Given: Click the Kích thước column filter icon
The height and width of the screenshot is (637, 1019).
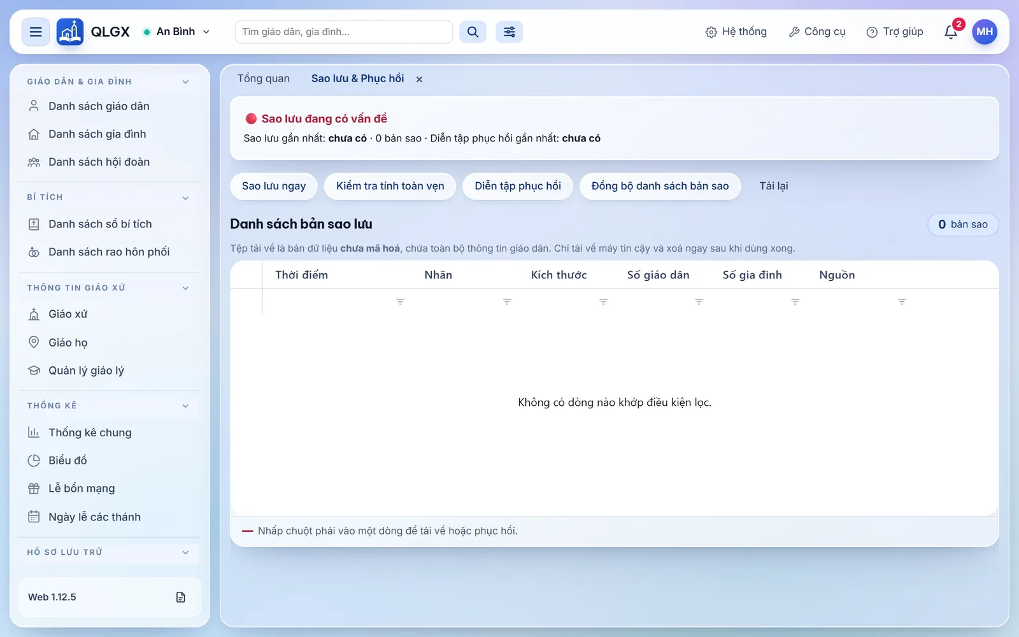Looking at the screenshot, I should pyautogui.click(x=603, y=301).
